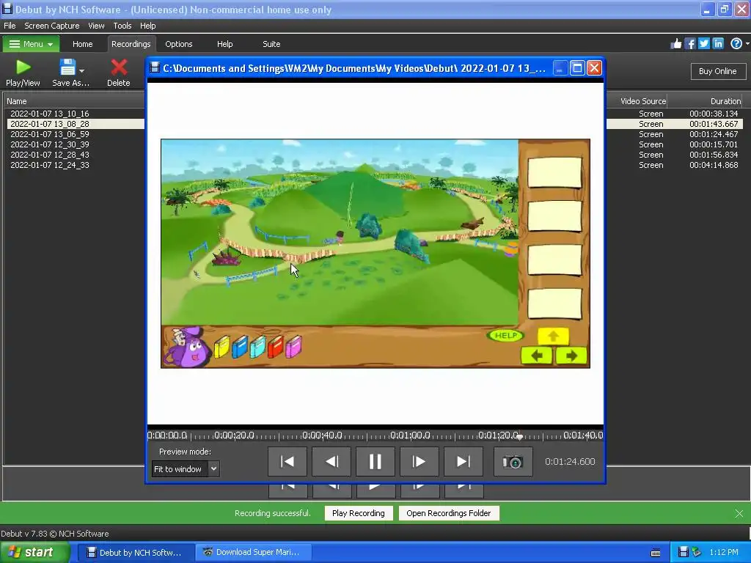This screenshot has height=563, width=751.
Task: Click the Save As floppy disk icon
Action: pyautogui.click(x=67, y=67)
